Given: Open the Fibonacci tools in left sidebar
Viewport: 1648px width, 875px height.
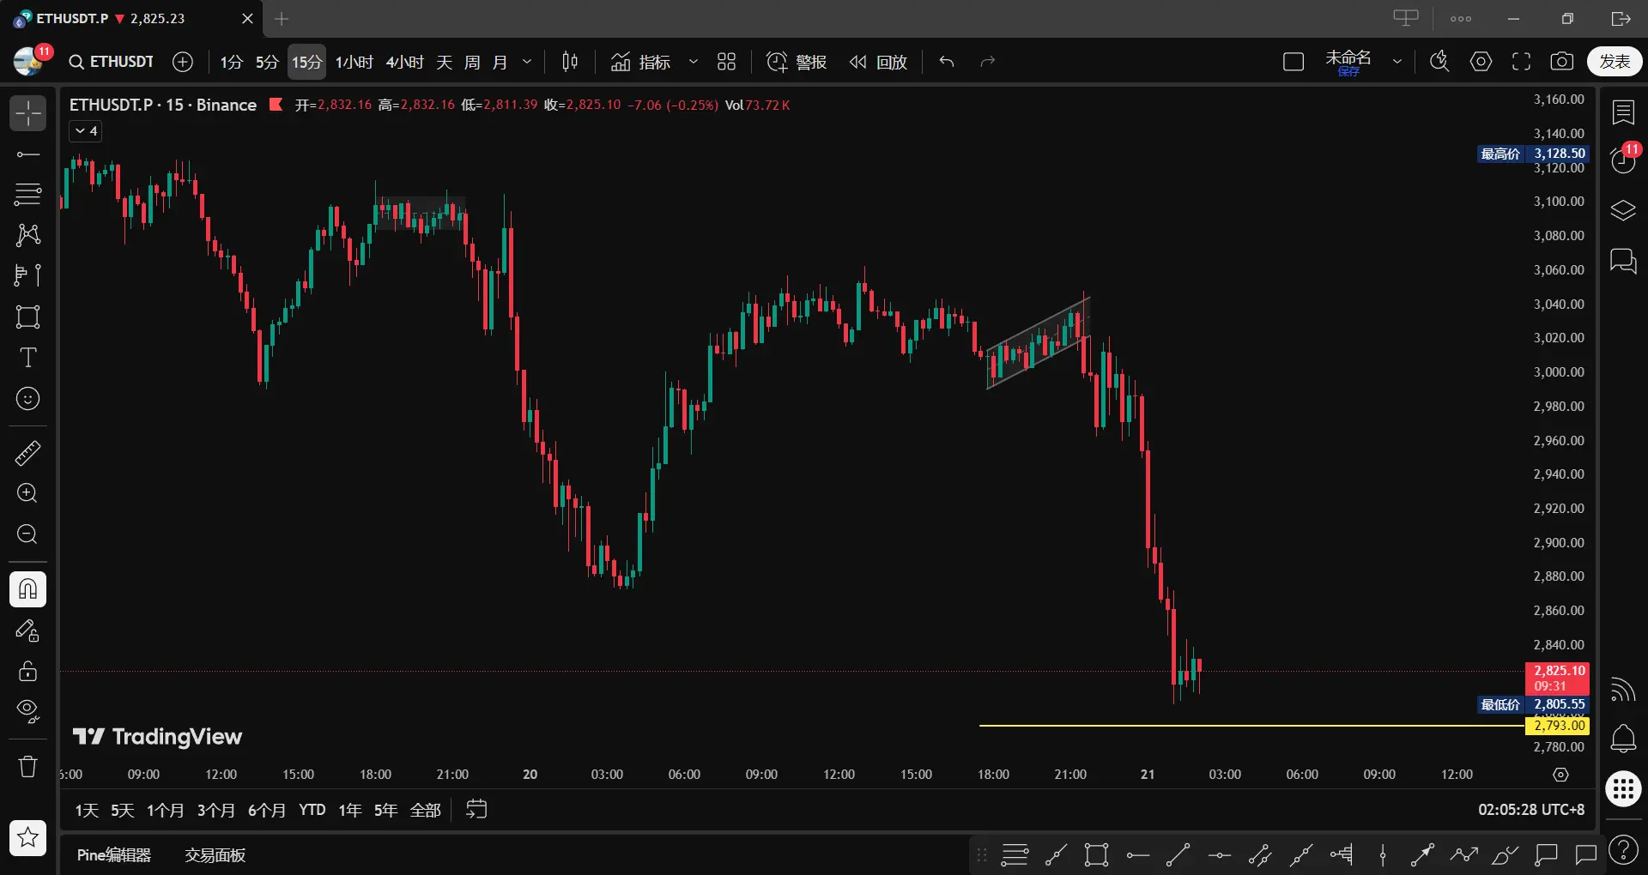Looking at the screenshot, I should pyautogui.click(x=27, y=194).
